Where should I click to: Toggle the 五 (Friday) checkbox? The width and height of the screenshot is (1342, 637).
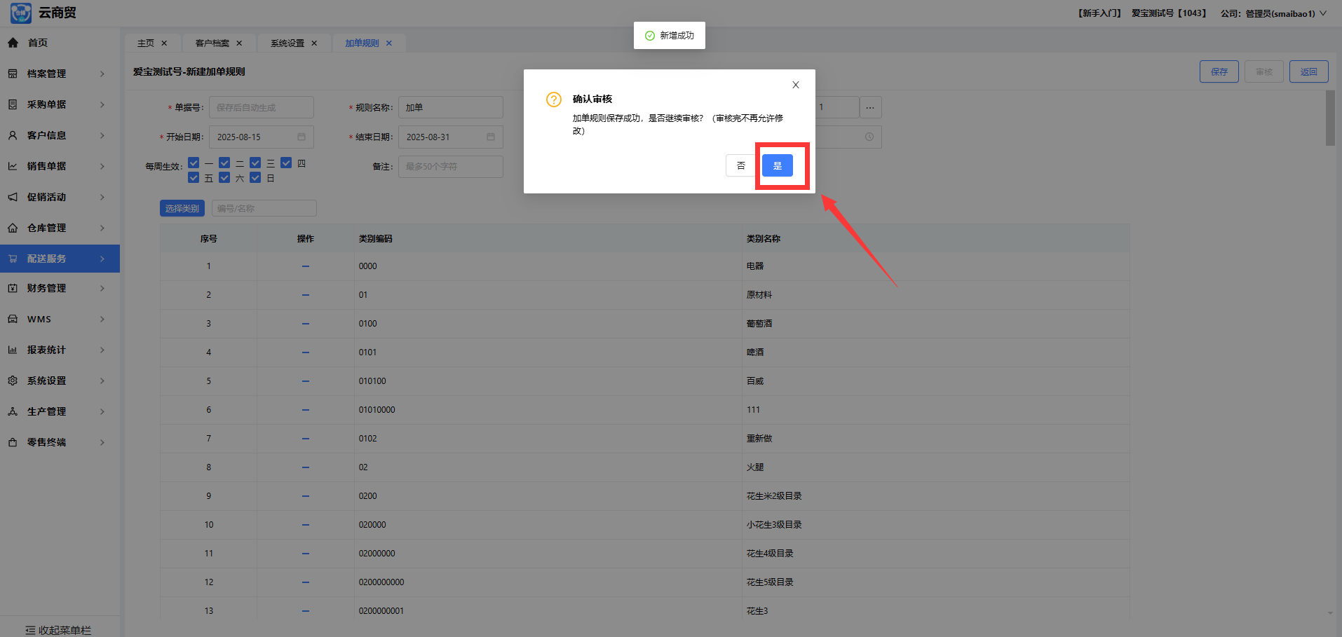pyautogui.click(x=194, y=178)
